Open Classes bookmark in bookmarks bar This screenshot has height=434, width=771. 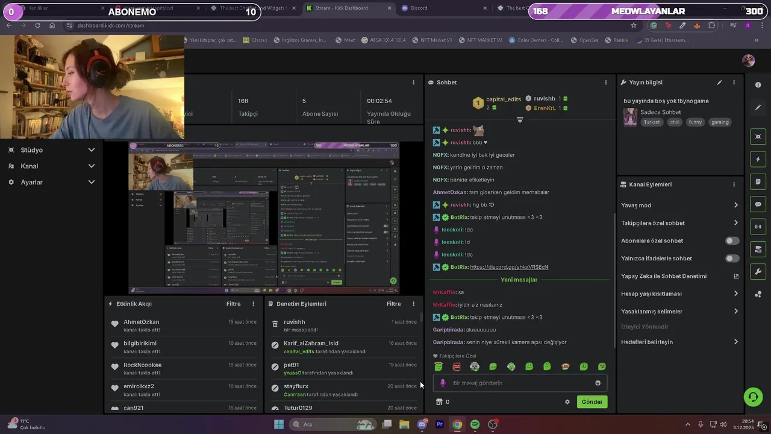click(x=255, y=40)
